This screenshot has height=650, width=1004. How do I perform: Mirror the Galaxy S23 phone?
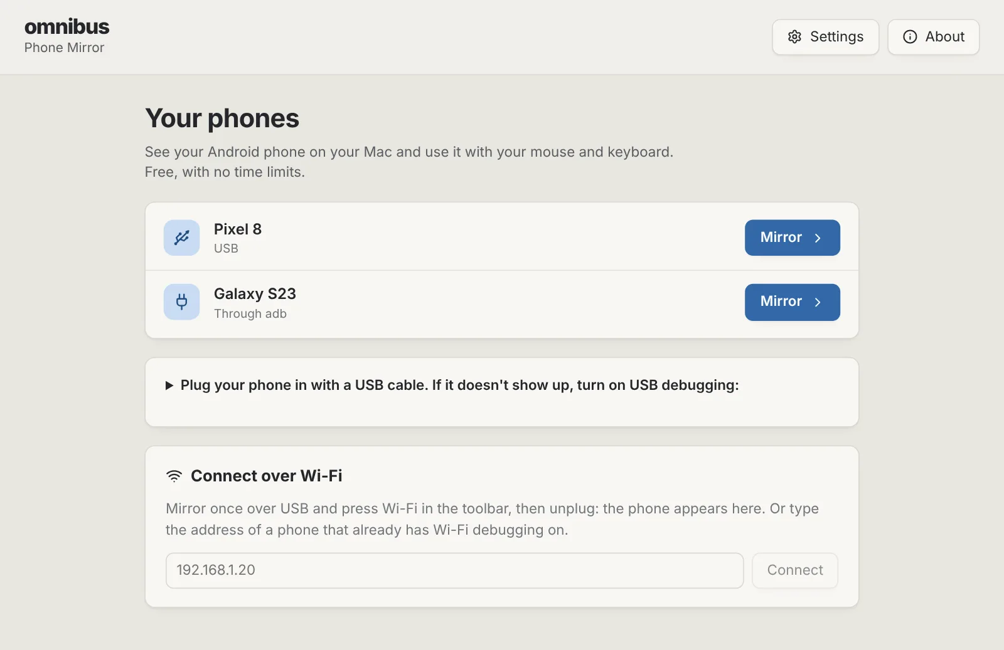tap(792, 302)
